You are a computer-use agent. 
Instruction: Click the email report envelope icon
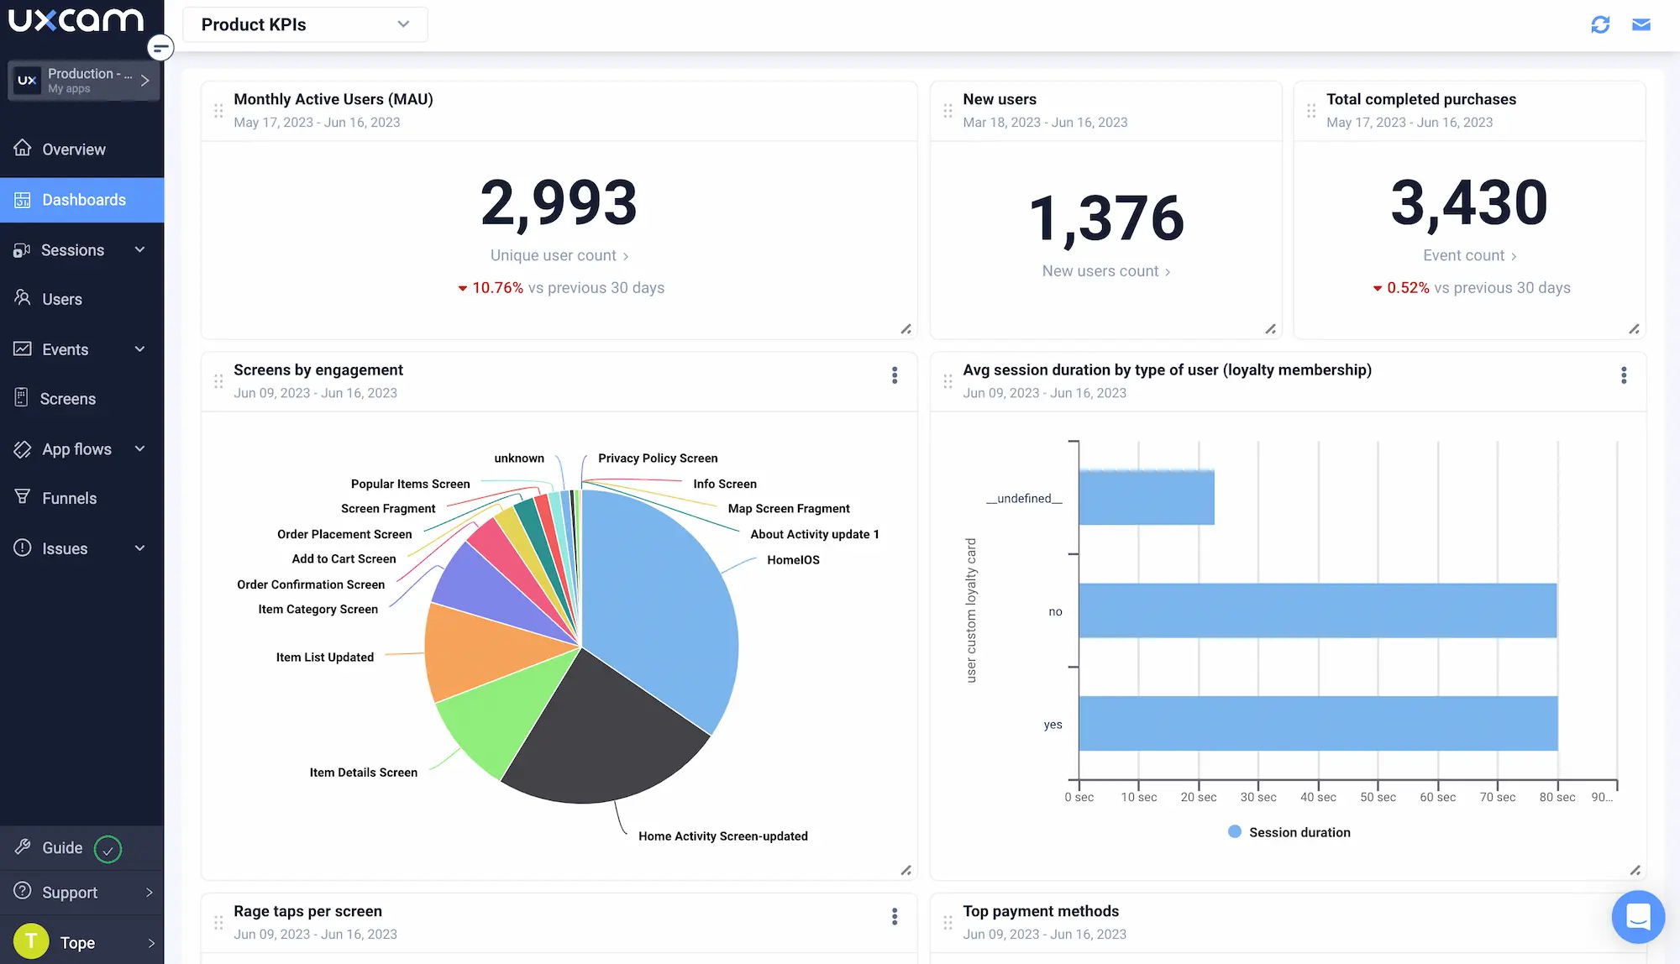pyautogui.click(x=1641, y=24)
